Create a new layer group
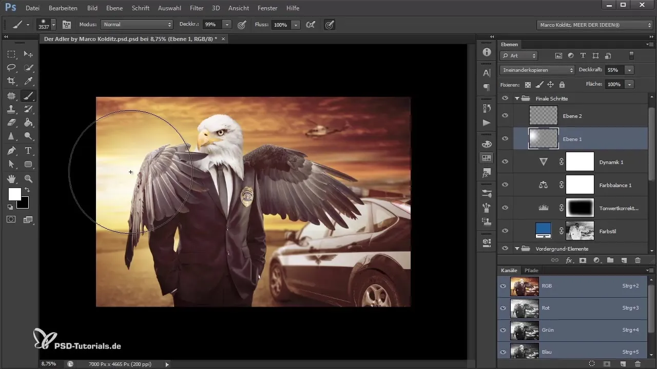This screenshot has width=657, height=369. point(610,260)
